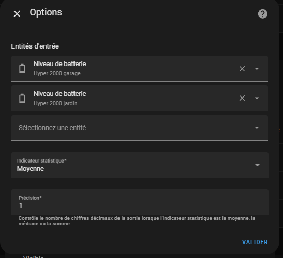
Task: Click the Précision helper description text
Action: point(137,221)
